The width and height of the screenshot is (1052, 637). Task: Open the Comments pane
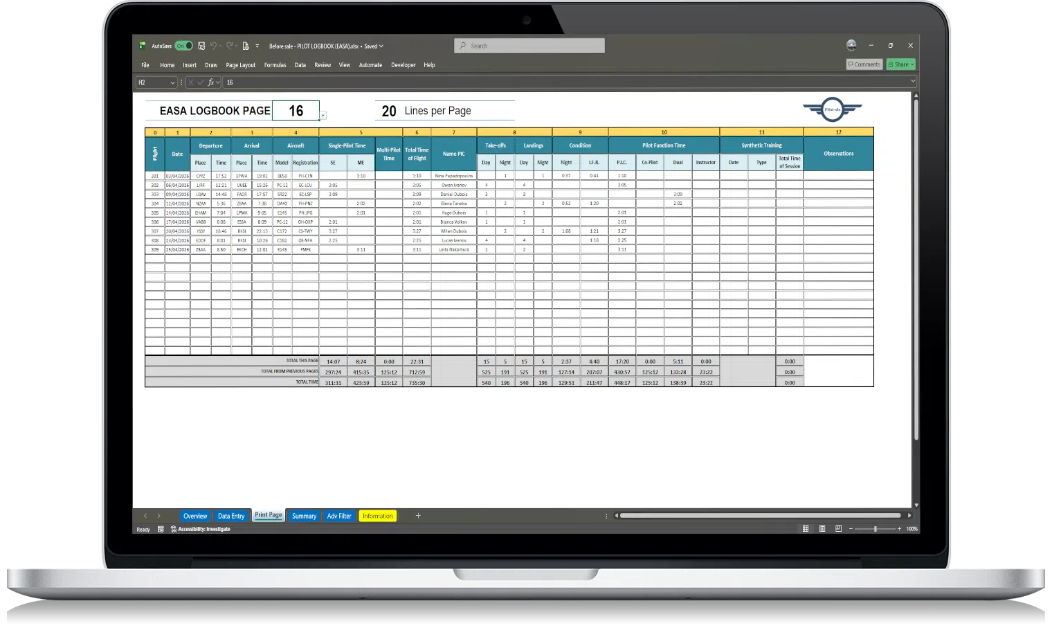coord(864,64)
